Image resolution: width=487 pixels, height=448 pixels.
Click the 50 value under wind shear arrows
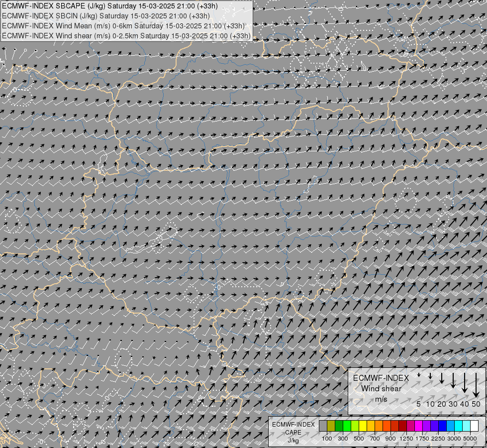[476, 404]
